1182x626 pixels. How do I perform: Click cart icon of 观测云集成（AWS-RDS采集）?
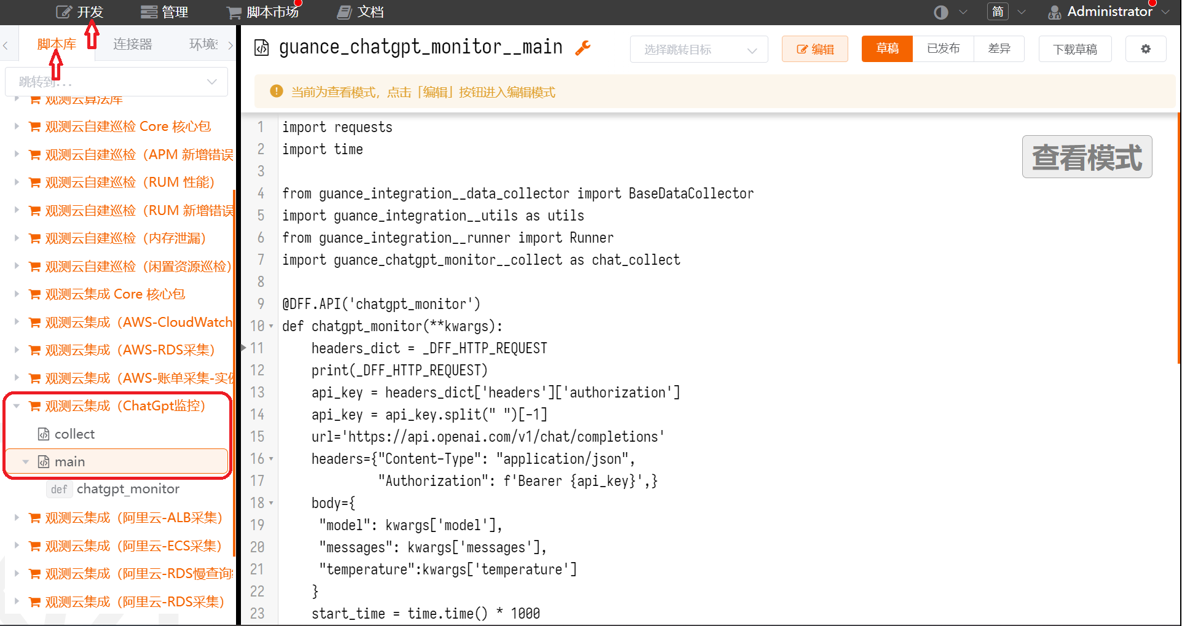point(35,350)
